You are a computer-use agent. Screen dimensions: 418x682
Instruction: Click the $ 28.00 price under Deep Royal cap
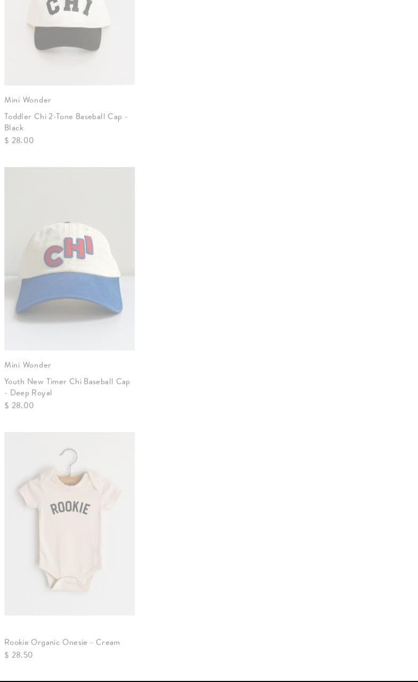[x=19, y=405]
